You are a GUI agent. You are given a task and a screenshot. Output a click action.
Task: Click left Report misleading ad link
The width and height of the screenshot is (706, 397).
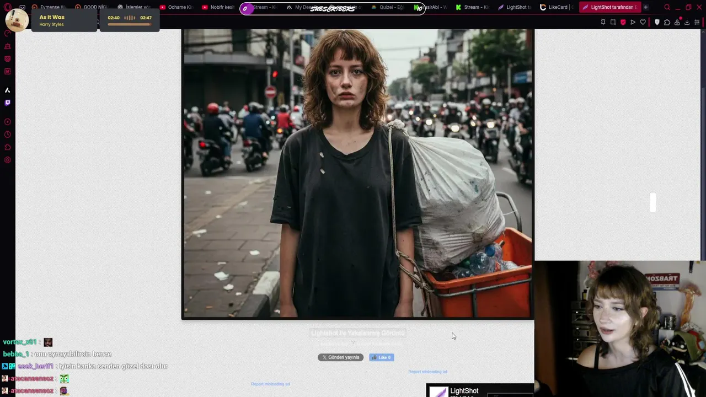(270, 384)
